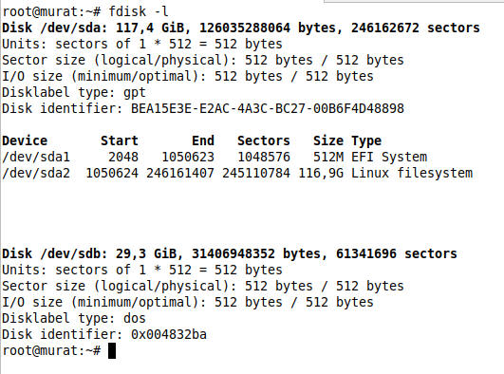Click the 'fdisk -l' command text
The width and height of the screenshot is (504, 374).
pyautogui.click(x=139, y=12)
